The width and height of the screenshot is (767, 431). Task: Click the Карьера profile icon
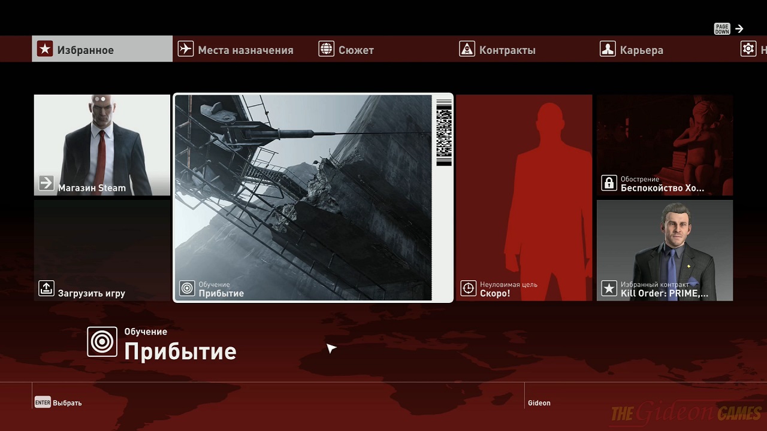608,49
